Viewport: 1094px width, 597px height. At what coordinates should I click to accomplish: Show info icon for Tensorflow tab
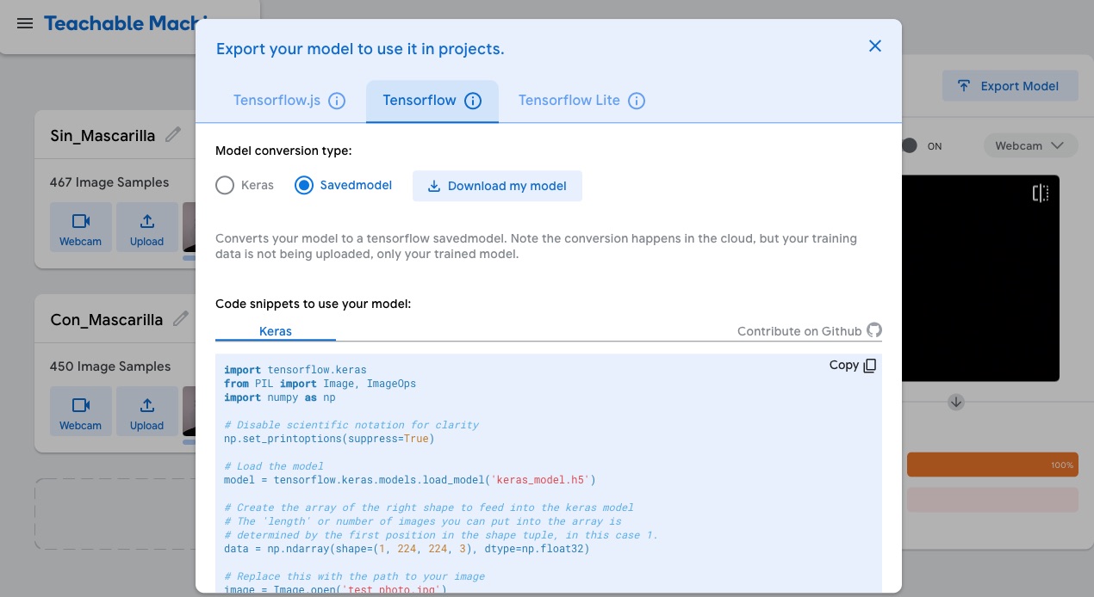[473, 101]
